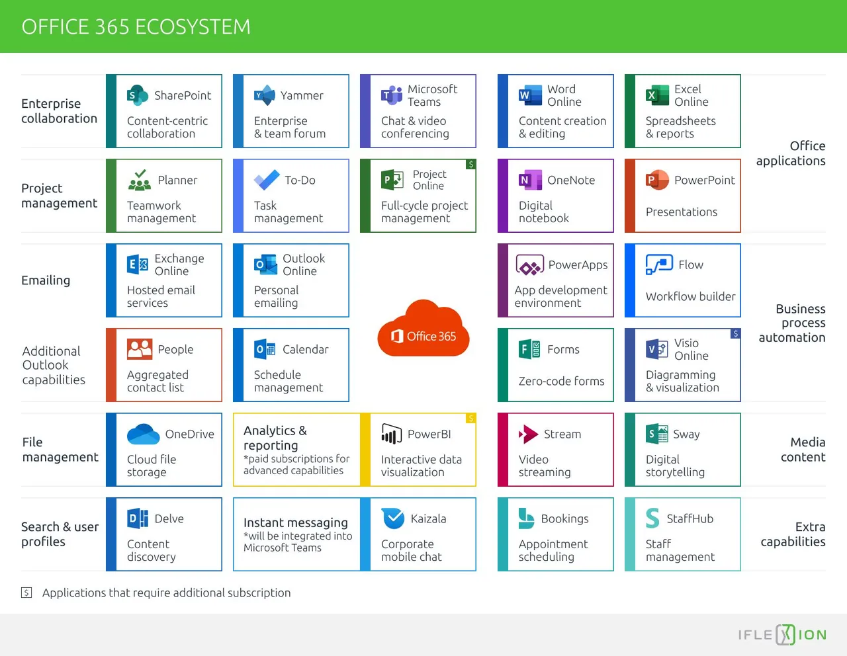Click the 'Enterprise collaboration' row label

point(59,111)
